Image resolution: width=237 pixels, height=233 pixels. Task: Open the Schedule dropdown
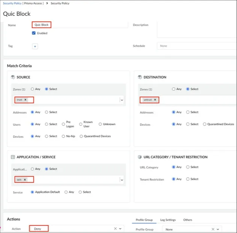tap(196, 46)
